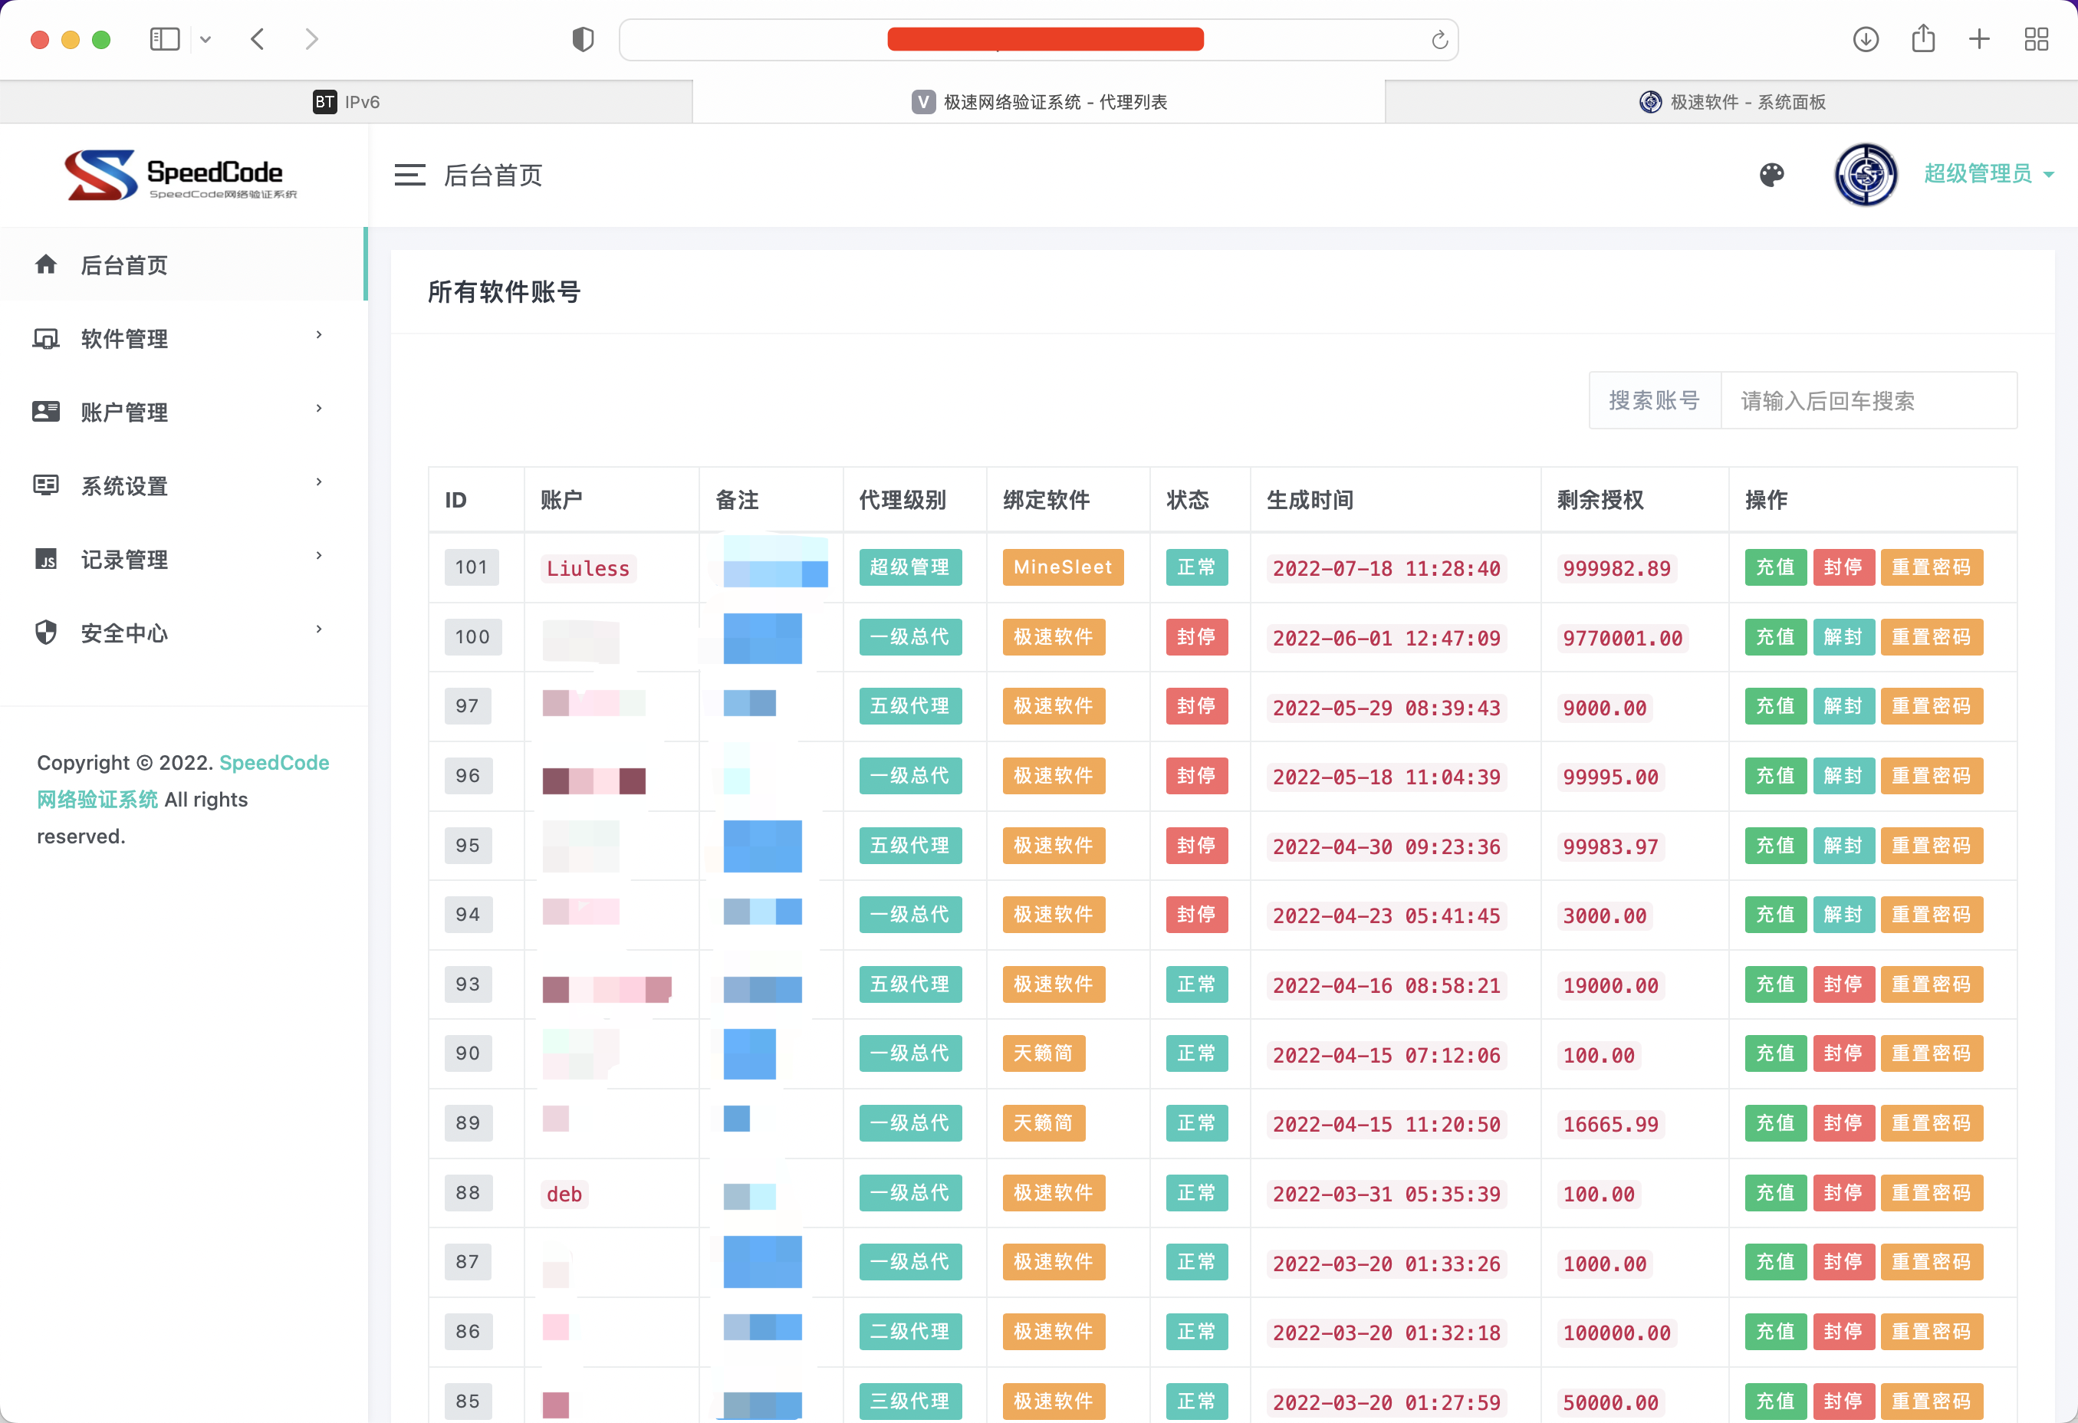Click the 999982.89 remaining balance
2078x1423 pixels.
click(x=1616, y=568)
